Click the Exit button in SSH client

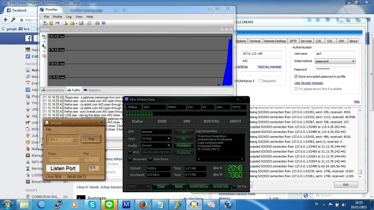coord(346,185)
